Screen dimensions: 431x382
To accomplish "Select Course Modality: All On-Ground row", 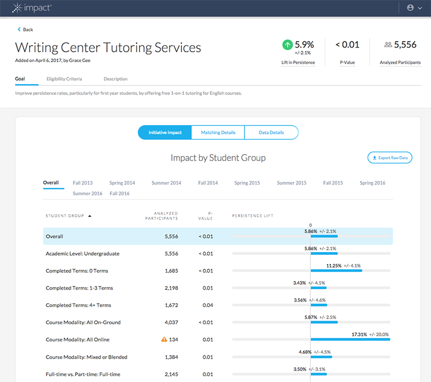I will pos(218,322).
